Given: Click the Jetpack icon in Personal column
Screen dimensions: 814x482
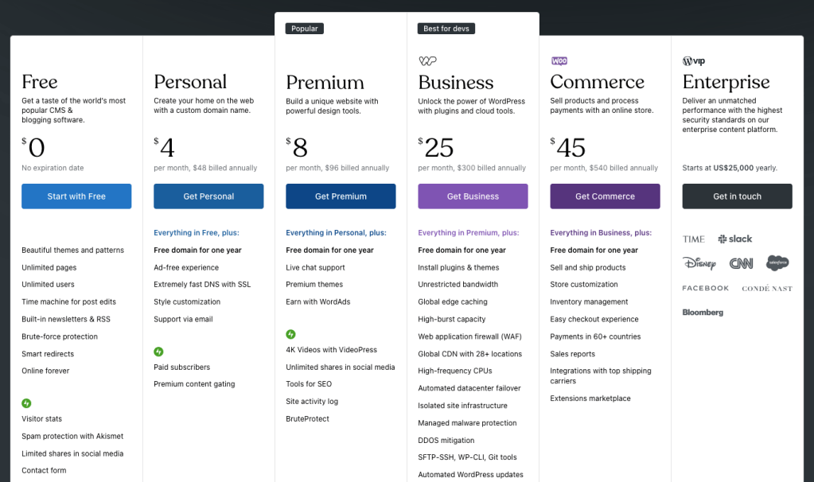Looking at the screenshot, I should [x=158, y=352].
